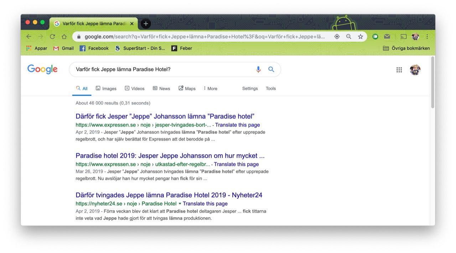Click the Google logo

coord(42,69)
